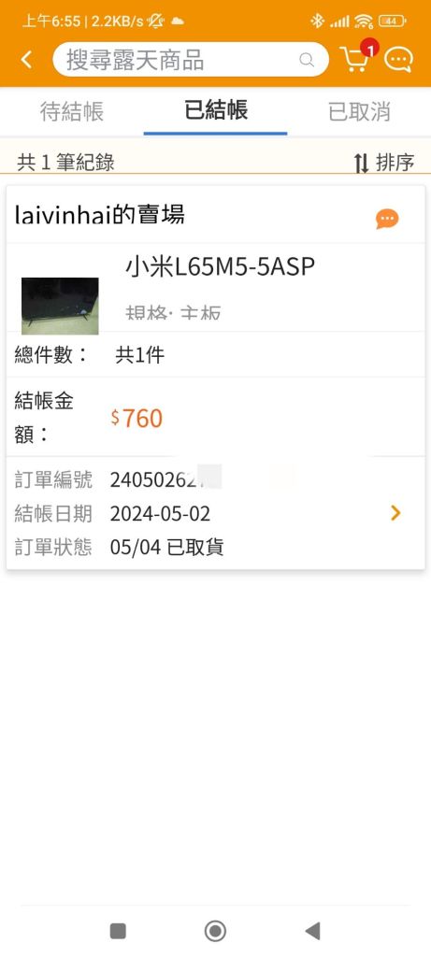
Task: Tap the Android back triangle button
Action: click(x=312, y=931)
